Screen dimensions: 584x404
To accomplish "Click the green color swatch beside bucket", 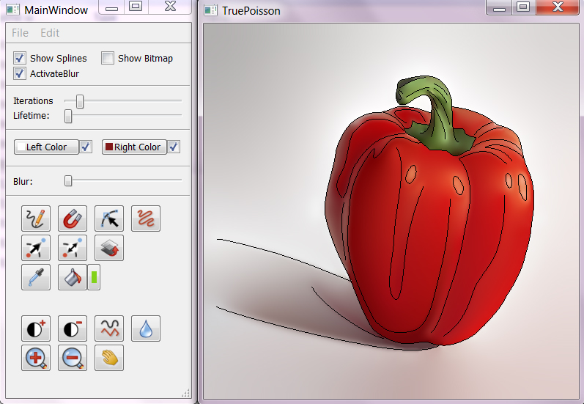I will coord(94,277).
